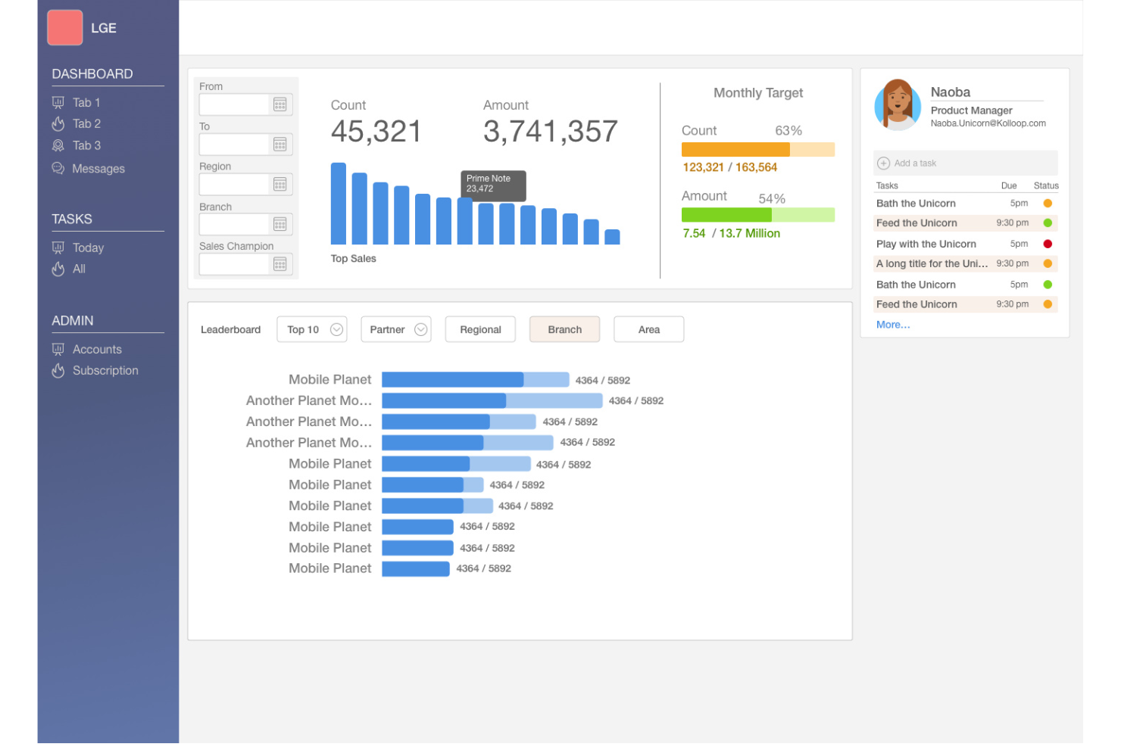Click the Add a task field
Screen dimensions: 1121x747
click(x=966, y=163)
